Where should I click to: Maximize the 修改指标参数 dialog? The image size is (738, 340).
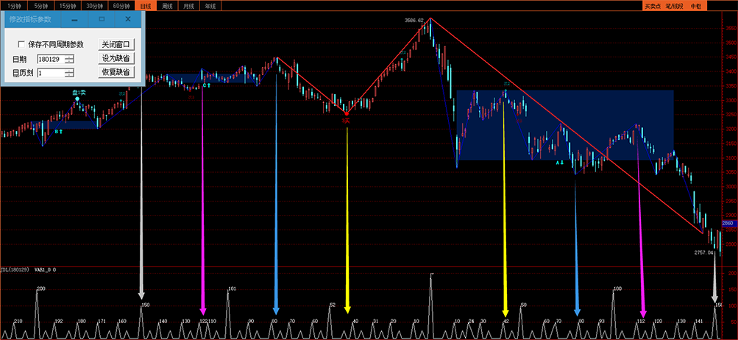tap(102, 19)
